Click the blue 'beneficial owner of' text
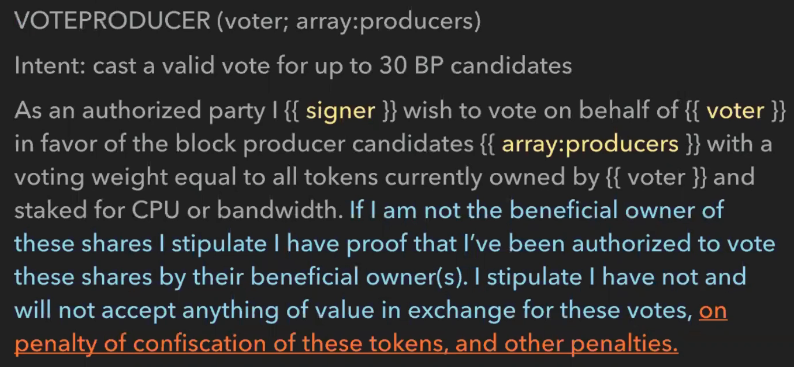 click(x=617, y=210)
